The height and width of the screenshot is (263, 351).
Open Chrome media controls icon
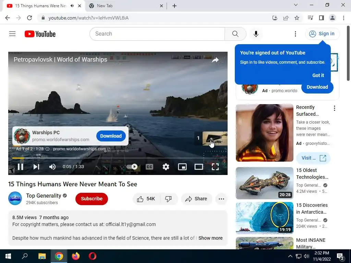(310, 18)
